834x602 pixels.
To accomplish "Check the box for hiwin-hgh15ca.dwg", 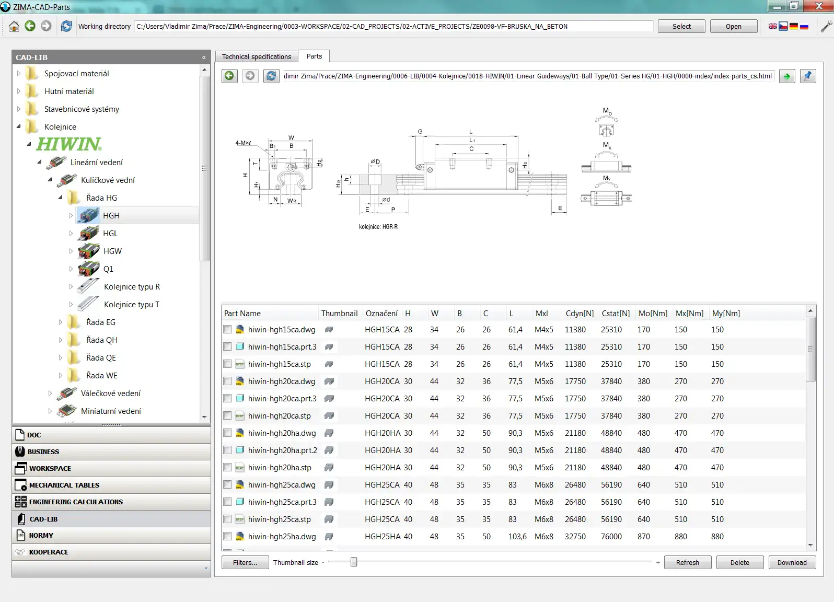I will (x=227, y=330).
